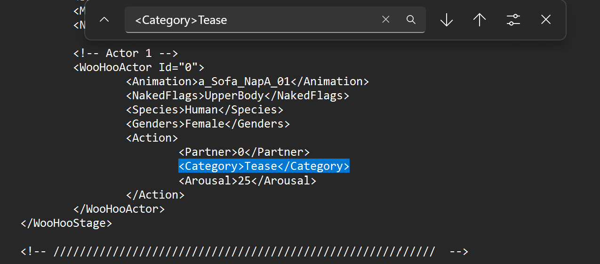Click the highlighted Category Tease line
This screenshot has width=600, height=264.
pos(264,166)
